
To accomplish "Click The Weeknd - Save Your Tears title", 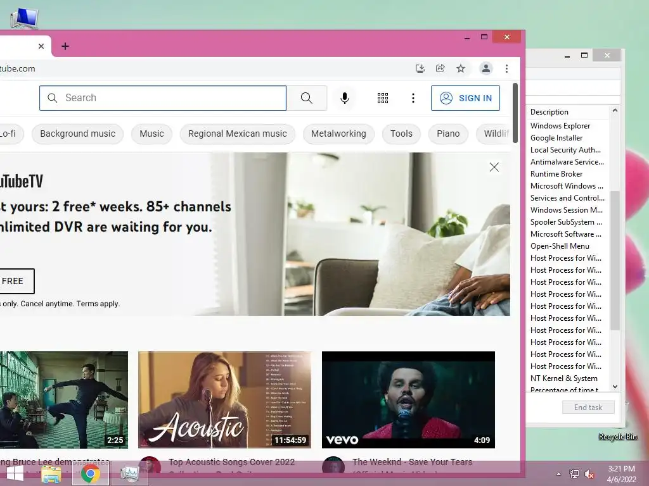I will tap(412, 462).
